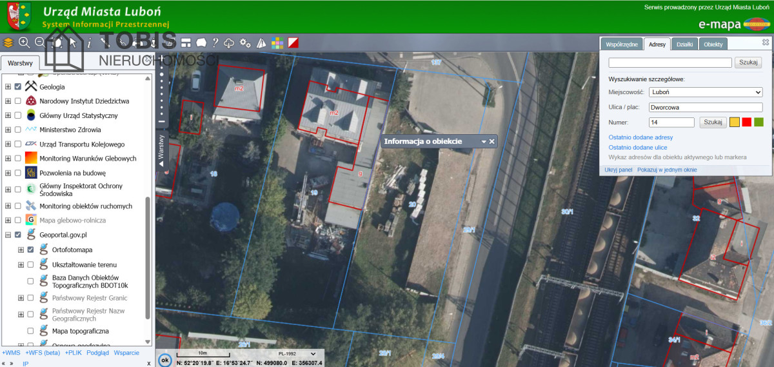Pick the red marker color swatch
This screenshot has height=367, width=774.
click(746, 122)
